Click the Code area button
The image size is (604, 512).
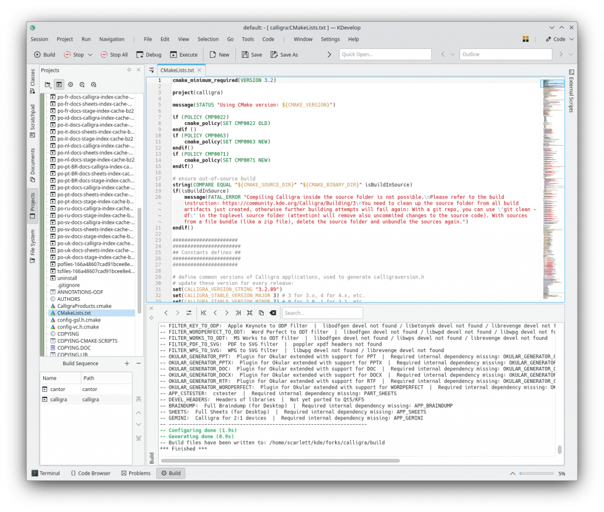pos(556,39)
